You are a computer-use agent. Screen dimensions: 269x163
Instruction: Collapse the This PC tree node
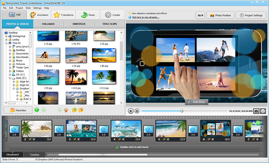6,43
